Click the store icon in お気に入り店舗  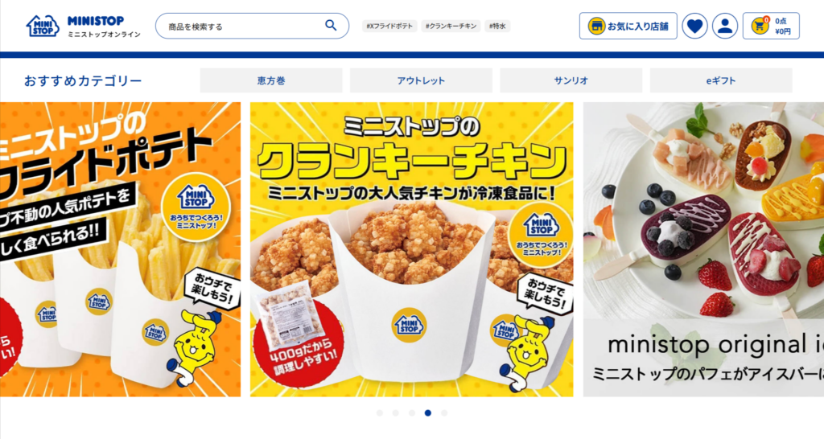(x=596, y=26)
